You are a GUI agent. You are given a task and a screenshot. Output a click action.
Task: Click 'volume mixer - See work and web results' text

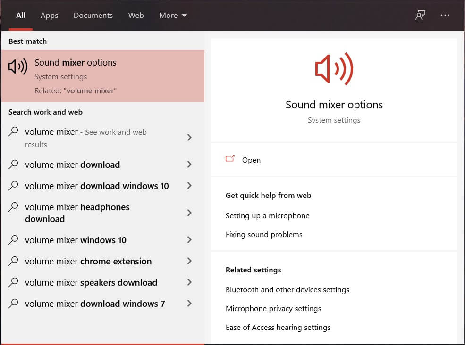click(86, 138)
